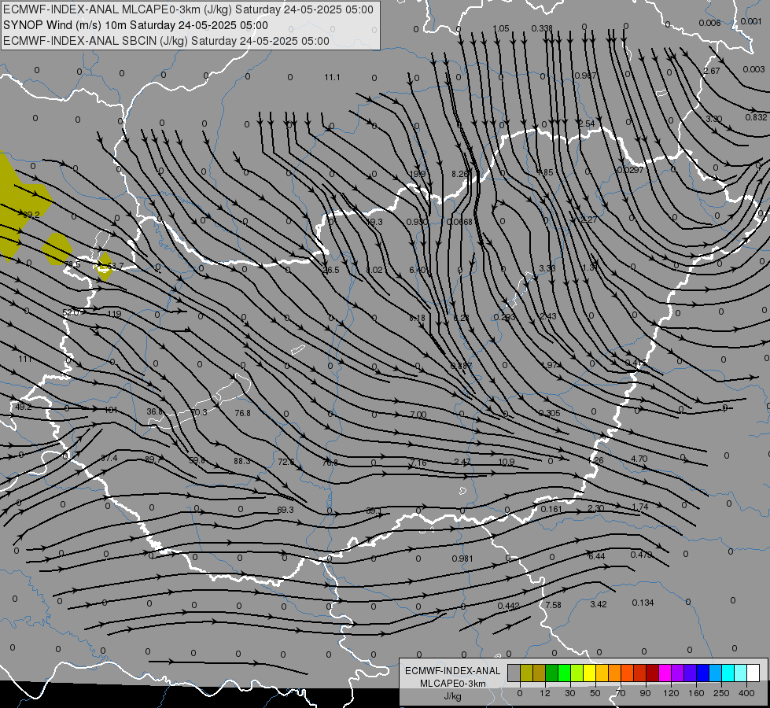
Task: Click the map value '119'
Action: point(114,314)
